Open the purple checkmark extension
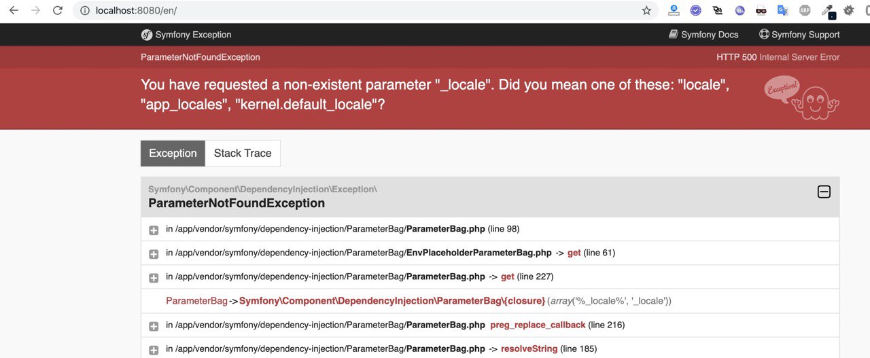The height and width of the screenshot is (358, 870). 695,11
